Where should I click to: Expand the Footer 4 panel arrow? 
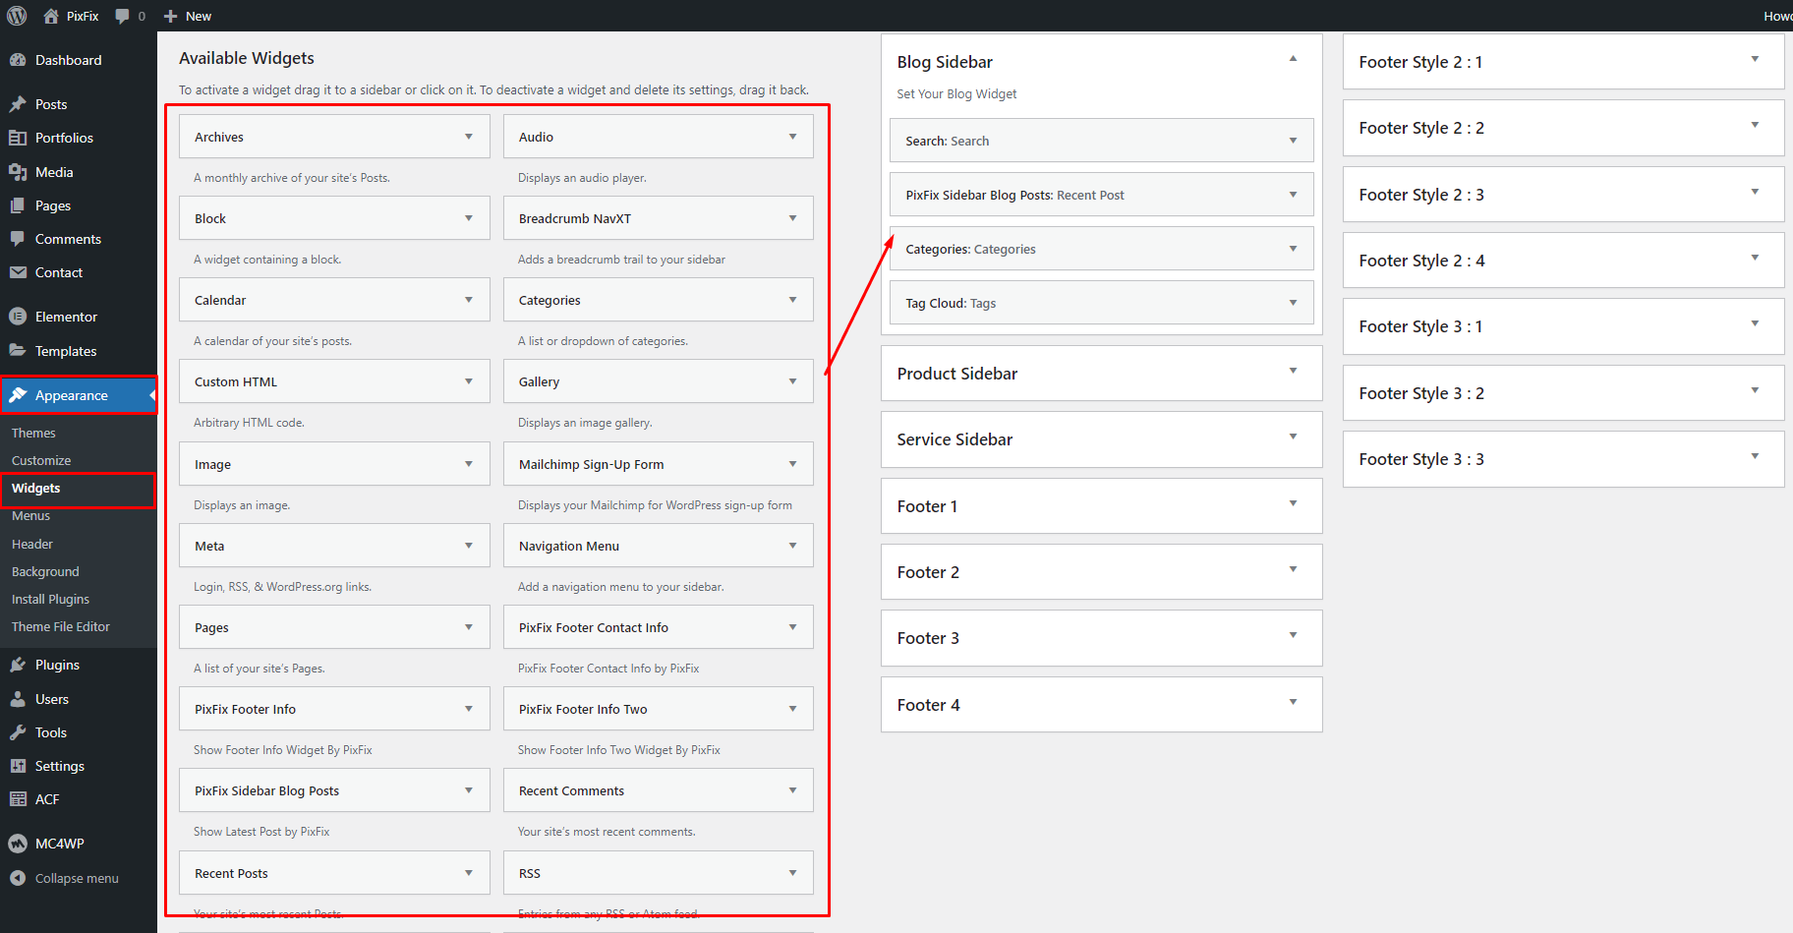point(1293,702)
